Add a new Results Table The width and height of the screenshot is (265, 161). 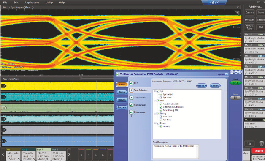pos(250,27)
